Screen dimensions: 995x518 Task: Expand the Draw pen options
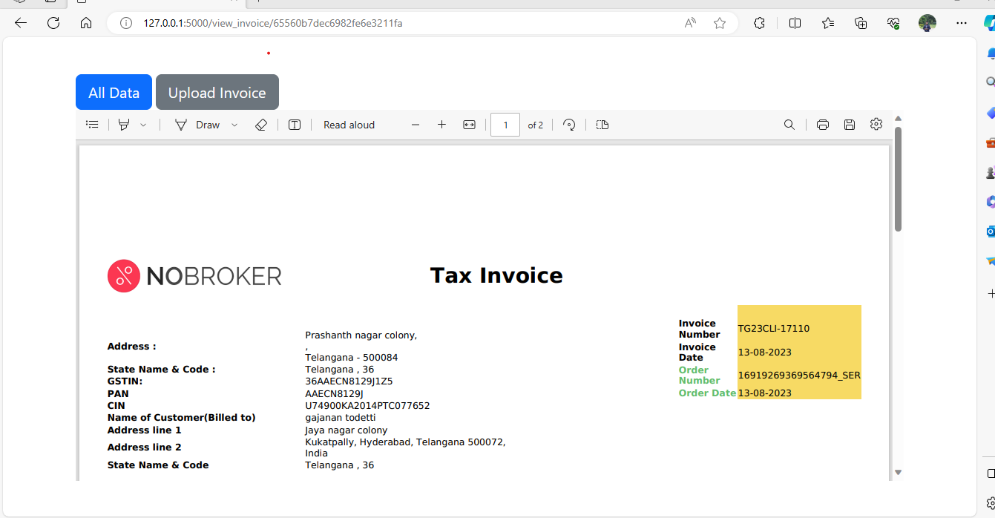coord(234,124)
